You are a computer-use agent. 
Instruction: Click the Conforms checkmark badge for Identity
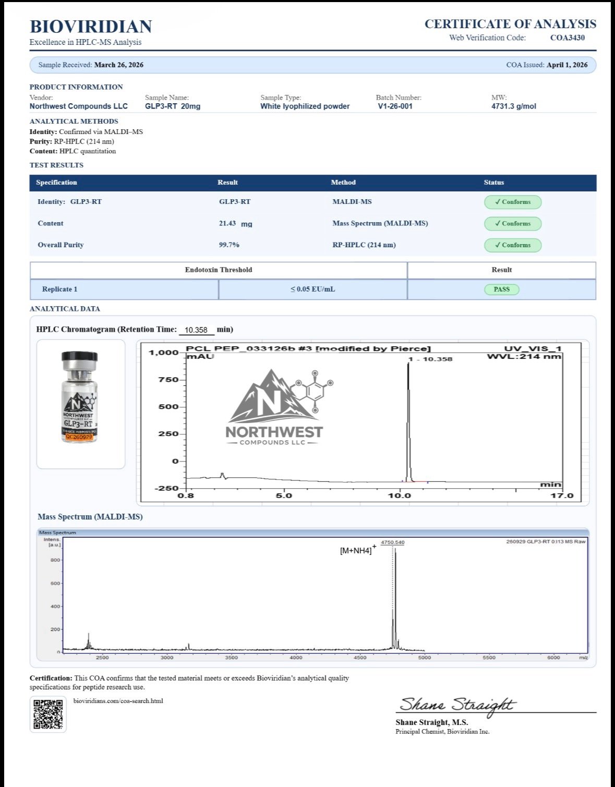coord(512,202)
